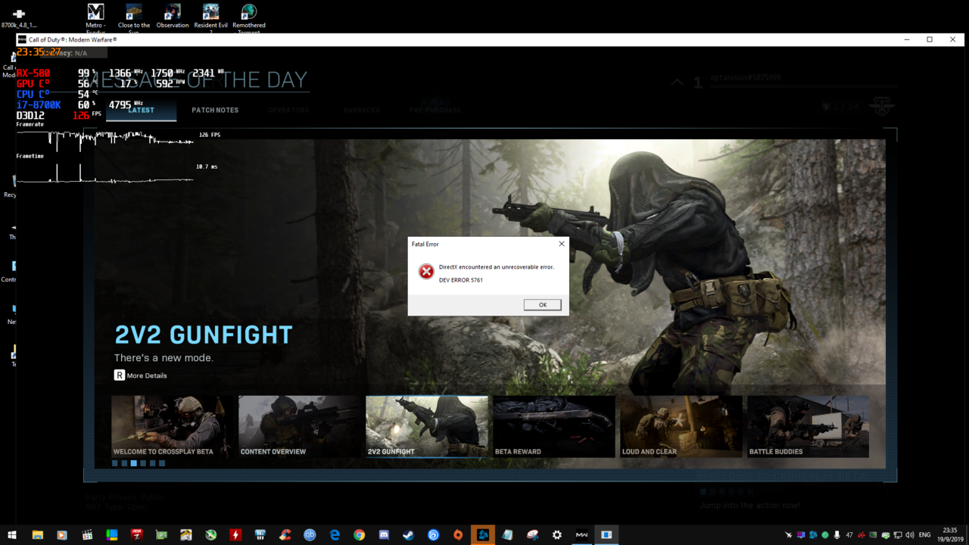
Task: Select the Battle Buddies thumbnail
Action: [x=809, y=426]
